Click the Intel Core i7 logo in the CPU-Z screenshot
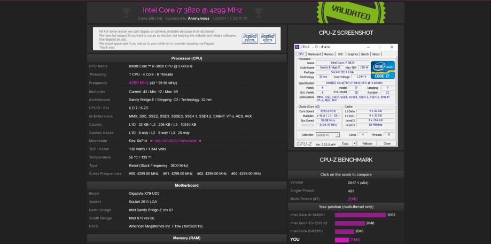The image size is (491, 244). click(x=383, y=70)
